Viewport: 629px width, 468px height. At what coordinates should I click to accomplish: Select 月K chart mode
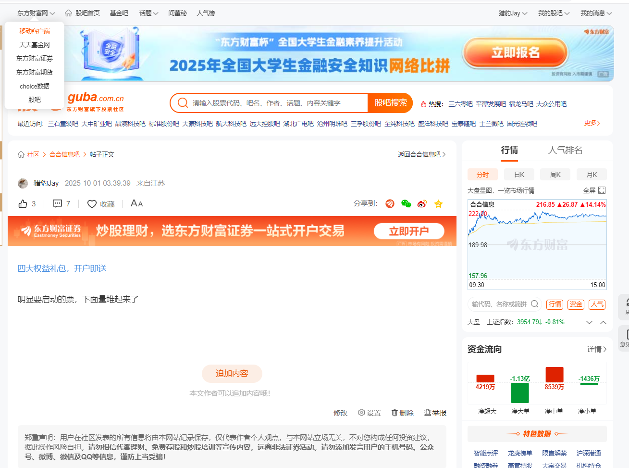592,175
